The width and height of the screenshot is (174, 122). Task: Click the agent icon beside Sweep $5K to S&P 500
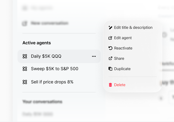(x=25, y=69)
